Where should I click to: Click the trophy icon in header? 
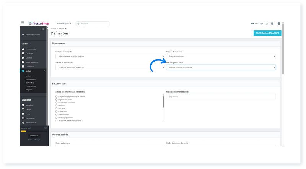(x=272, y=24)
